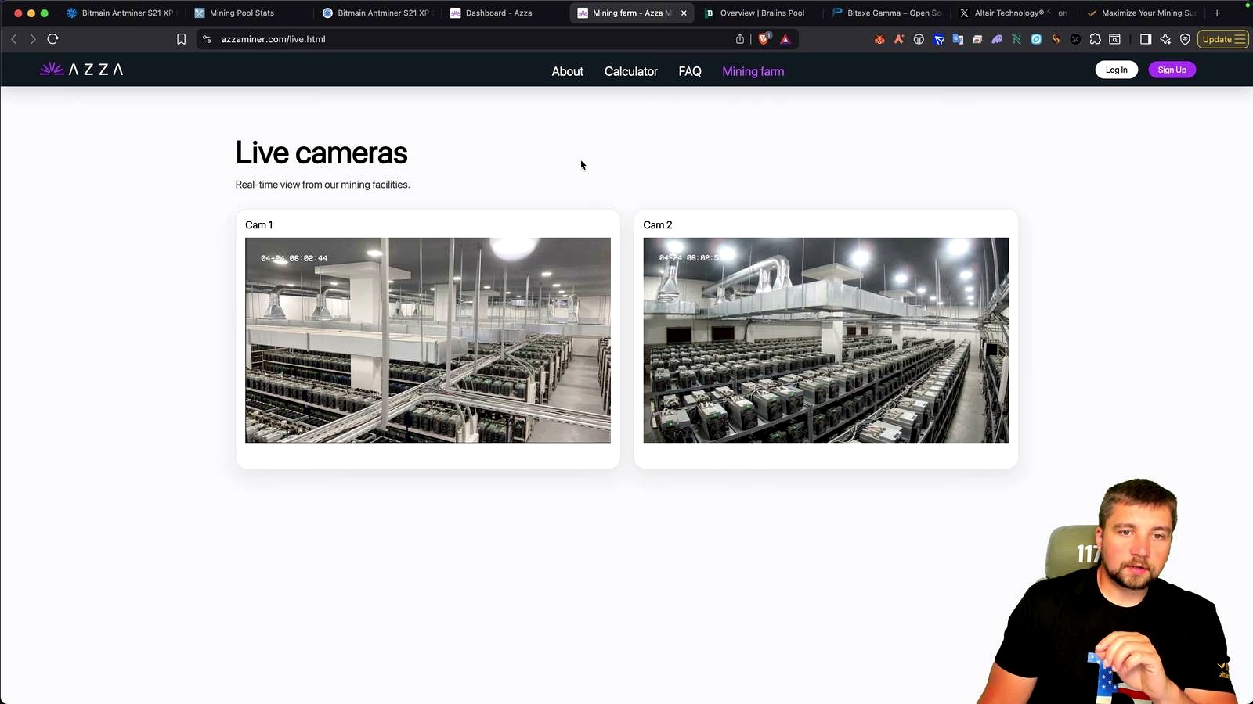Click the share icon in the address bar
1253x704 pixels.
[x=740, y=39]
